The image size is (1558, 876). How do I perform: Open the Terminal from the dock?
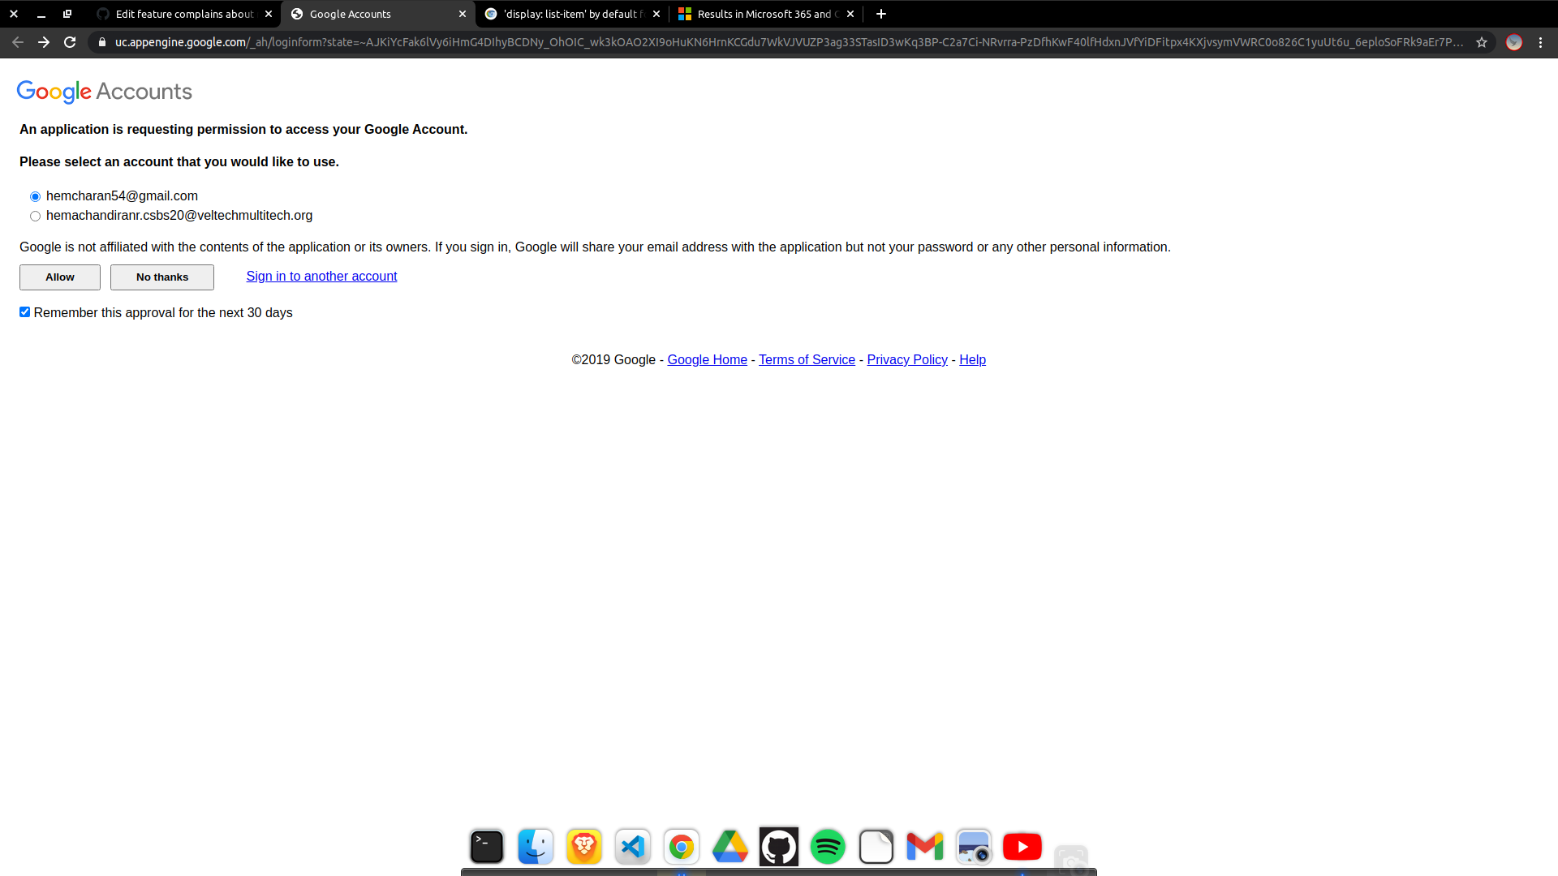[486, 846]
